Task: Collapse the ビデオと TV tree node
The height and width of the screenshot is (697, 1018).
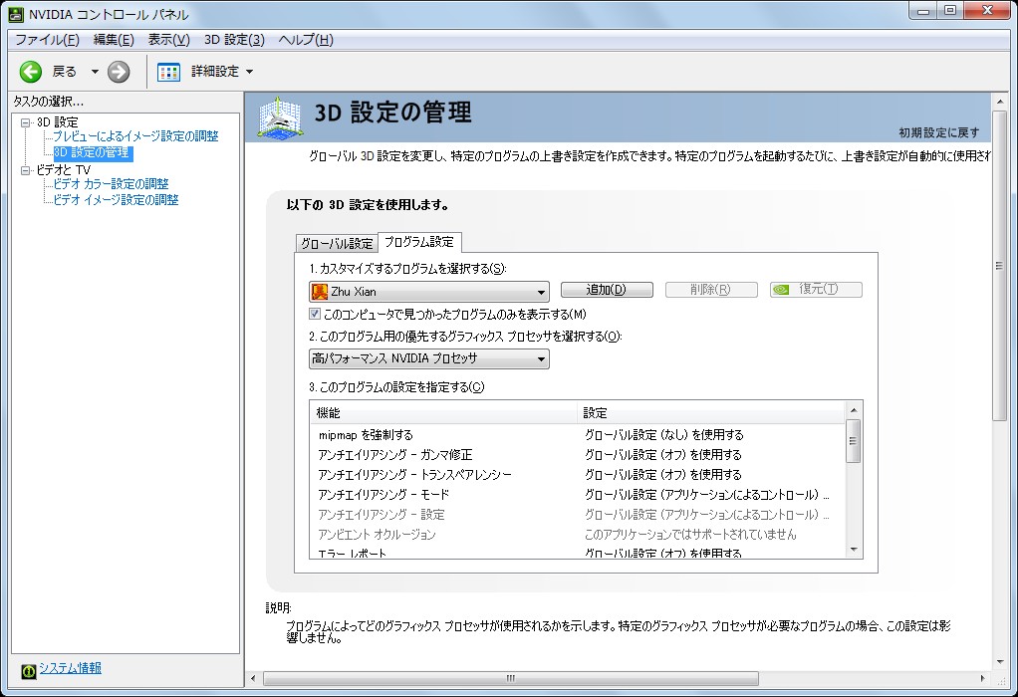Action: pos(25,170)
